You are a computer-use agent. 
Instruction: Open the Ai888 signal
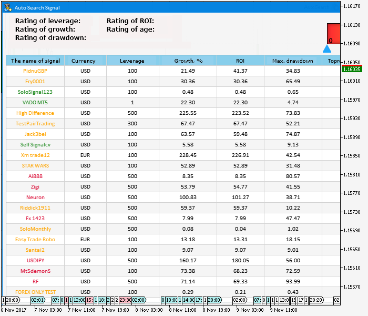(35, 176)
